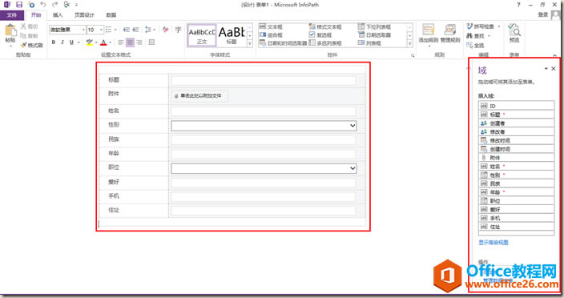Click the 姓名 text field in the form
The image size is (564, 298).
[x=264, y=111]
